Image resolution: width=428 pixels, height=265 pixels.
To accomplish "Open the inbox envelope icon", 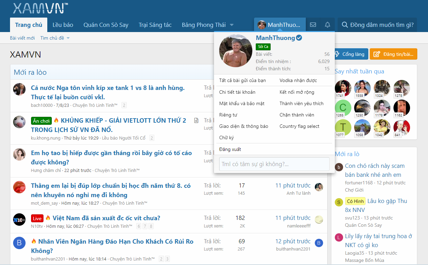I will [x=313, y=25].
